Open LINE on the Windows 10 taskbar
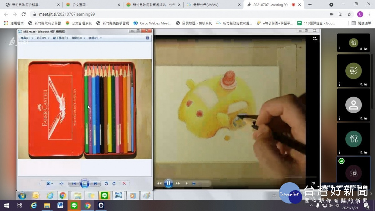 tap(74, 205)
